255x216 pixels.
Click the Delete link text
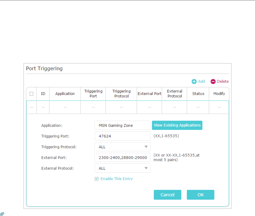pos(223,81)
